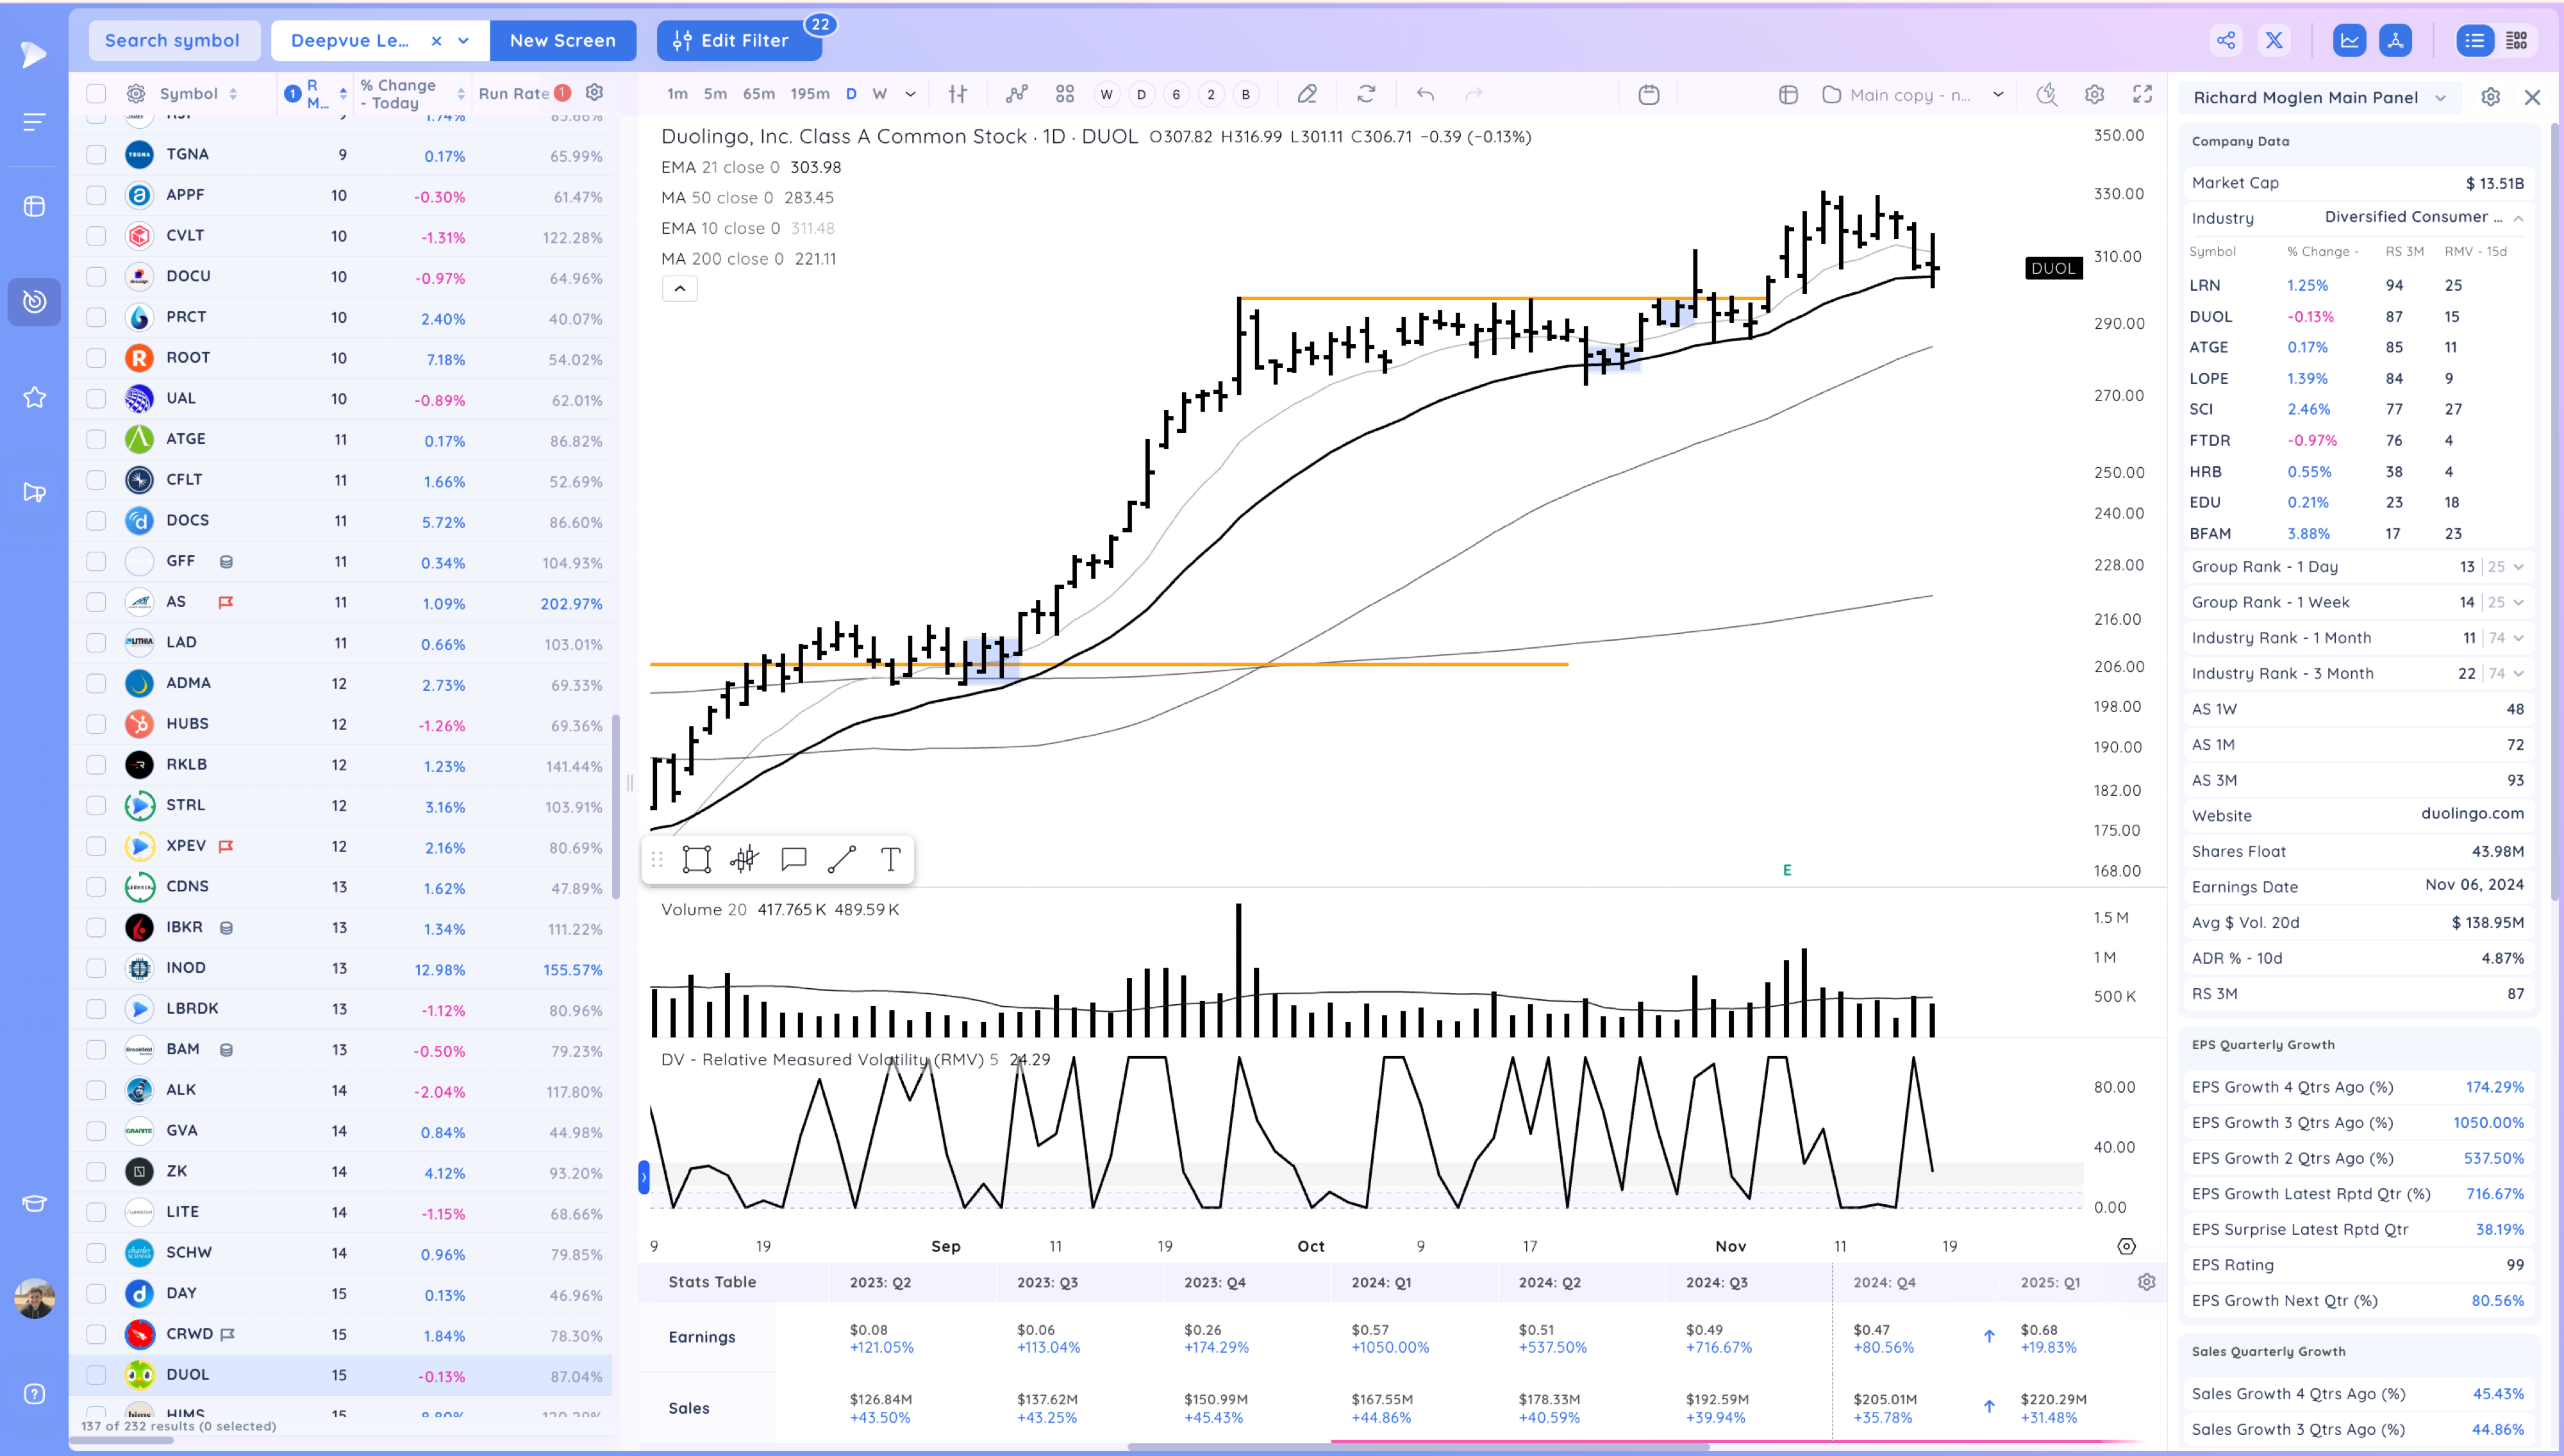Close the Deepvue screen tab X
Viewport: 2564px width, 1456px height.
click(x=436, y=40)
